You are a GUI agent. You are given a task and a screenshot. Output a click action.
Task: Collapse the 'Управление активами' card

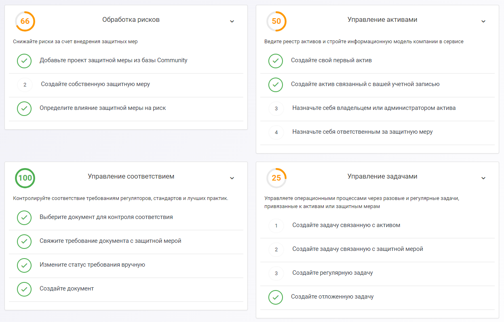click(483, 21)
